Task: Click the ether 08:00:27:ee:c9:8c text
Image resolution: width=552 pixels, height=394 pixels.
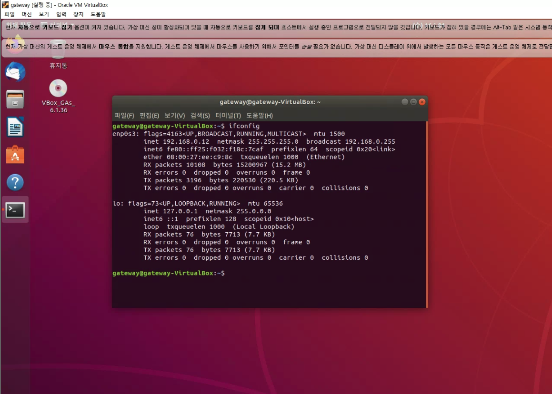Action: pos(188,157)
